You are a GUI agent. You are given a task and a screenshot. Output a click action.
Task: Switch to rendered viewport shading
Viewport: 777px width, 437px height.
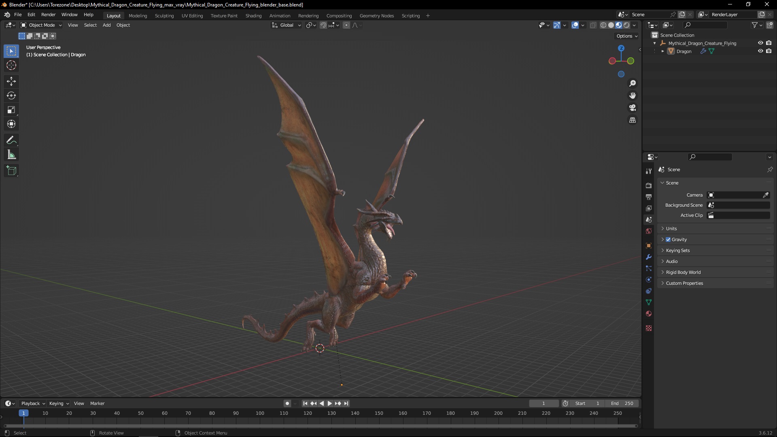point(626,25)
